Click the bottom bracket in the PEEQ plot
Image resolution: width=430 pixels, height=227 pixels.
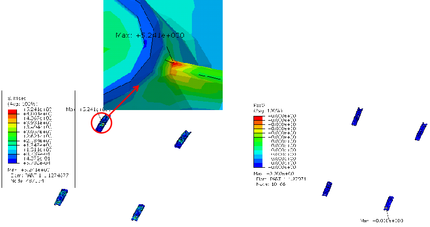[390, 203]
